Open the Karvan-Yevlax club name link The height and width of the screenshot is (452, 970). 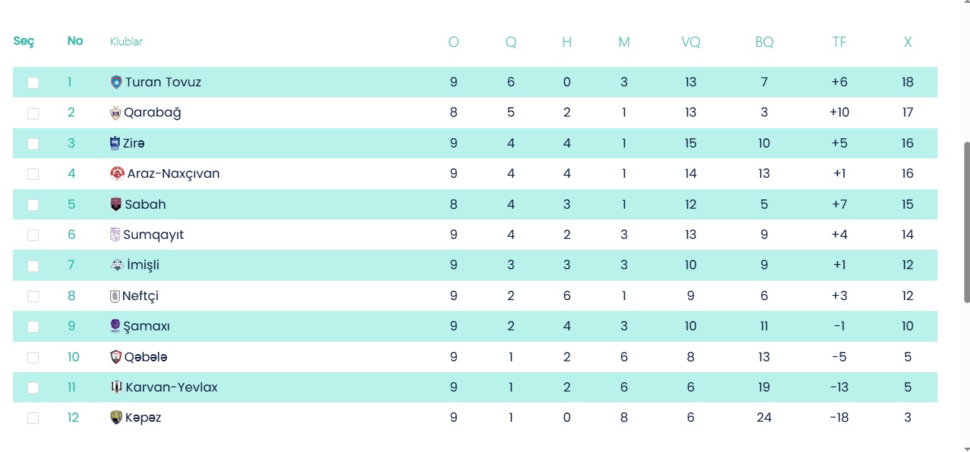[172, 387]
